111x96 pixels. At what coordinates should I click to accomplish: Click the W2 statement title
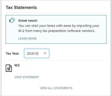[x=17, y=65]
